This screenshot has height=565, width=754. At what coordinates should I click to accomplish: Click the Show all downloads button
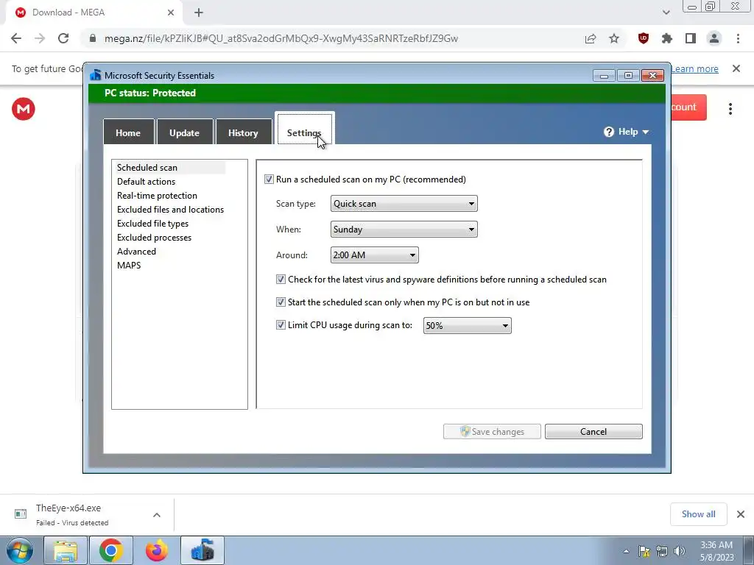(698, 514)
